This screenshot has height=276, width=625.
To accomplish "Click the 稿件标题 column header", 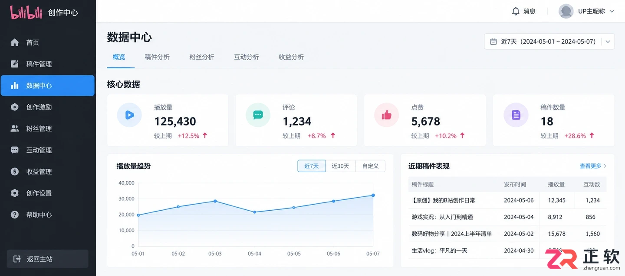I will [423, 184].
